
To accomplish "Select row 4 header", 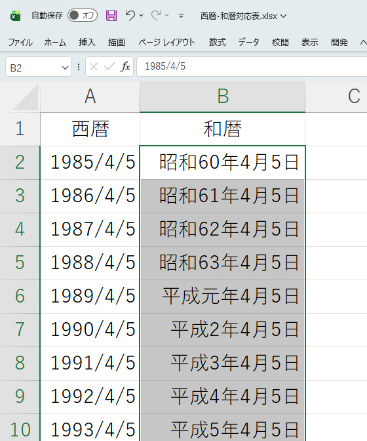I will pyautogui.click(x=20, y=230).
